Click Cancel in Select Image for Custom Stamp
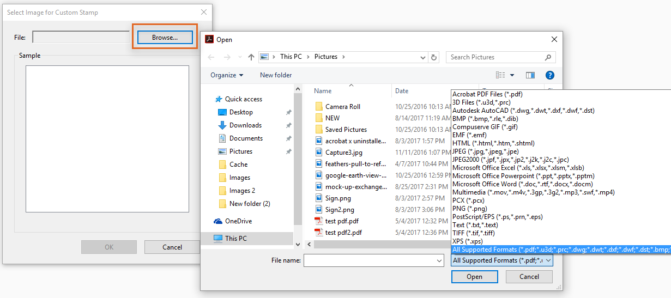The height and width of the screenshot is (298, 671). [x=172, y=247]
